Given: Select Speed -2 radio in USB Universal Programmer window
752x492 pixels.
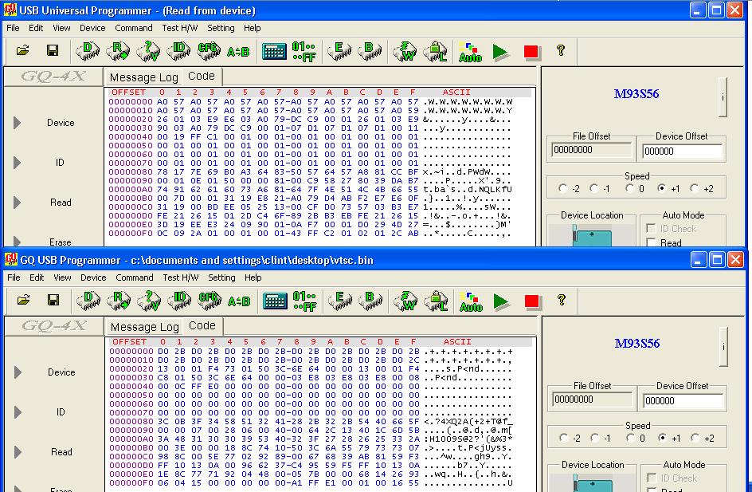Looking at the screenshot, I should pos(563,189).
